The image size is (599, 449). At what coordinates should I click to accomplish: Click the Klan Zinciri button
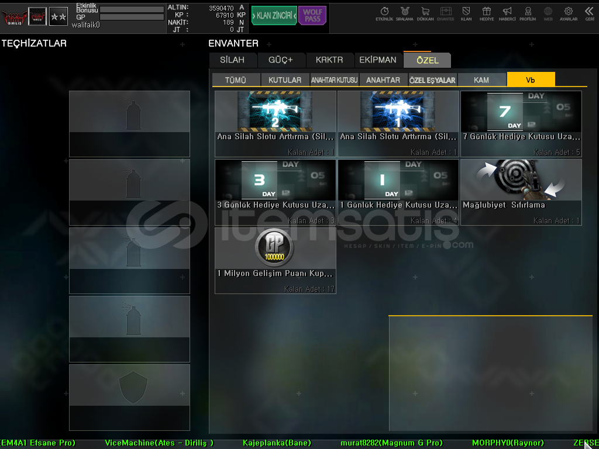274,15
